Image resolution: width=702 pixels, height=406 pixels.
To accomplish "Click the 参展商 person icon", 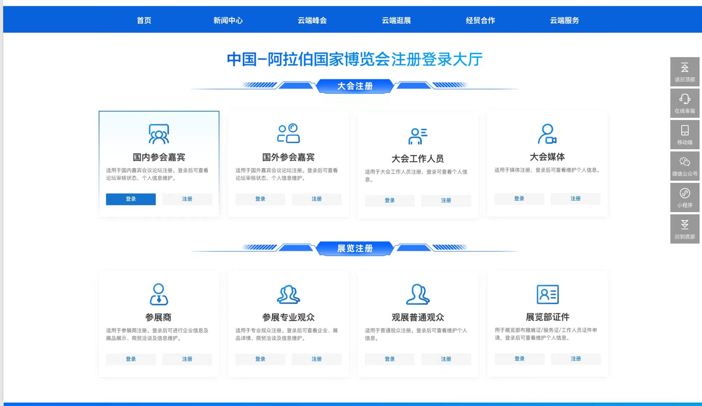I will point(159,294).
